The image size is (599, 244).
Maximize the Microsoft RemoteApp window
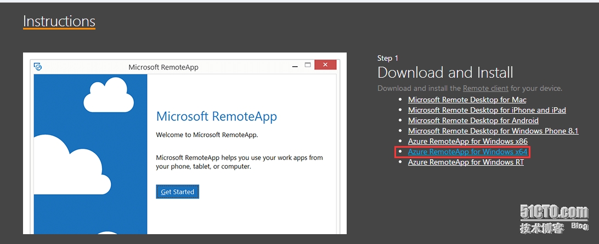[308, 65]
